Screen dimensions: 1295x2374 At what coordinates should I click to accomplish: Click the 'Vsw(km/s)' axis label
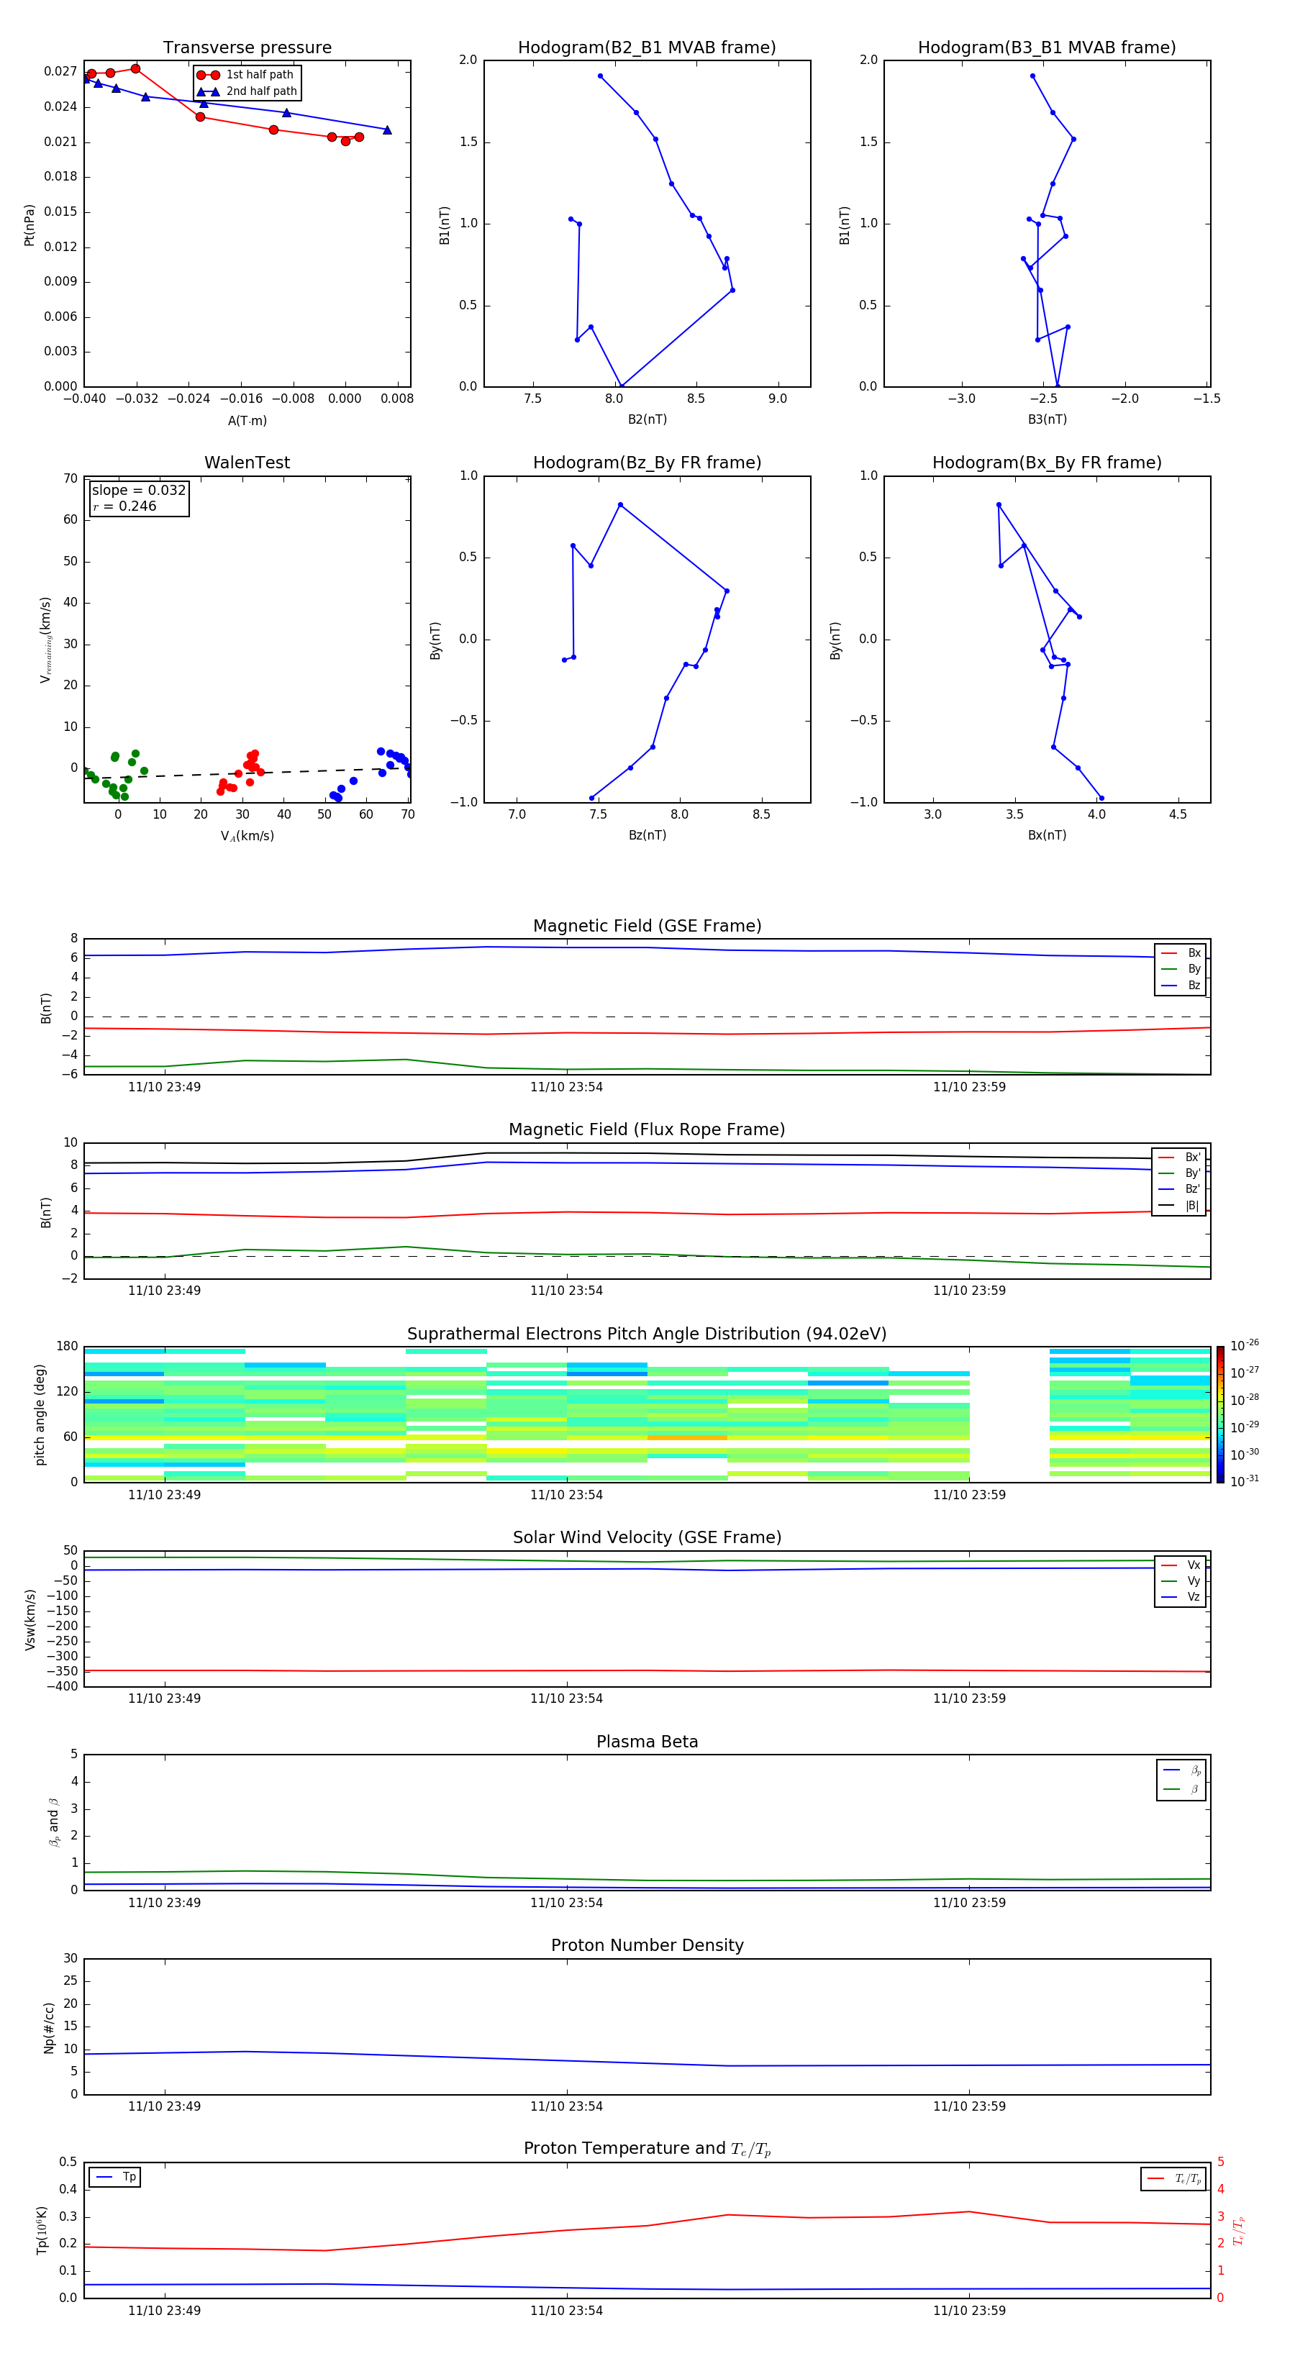30,1619
